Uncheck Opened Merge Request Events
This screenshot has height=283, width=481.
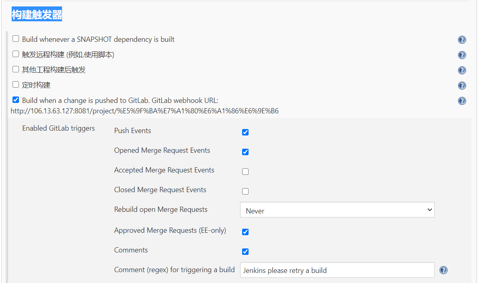(245, 152)
